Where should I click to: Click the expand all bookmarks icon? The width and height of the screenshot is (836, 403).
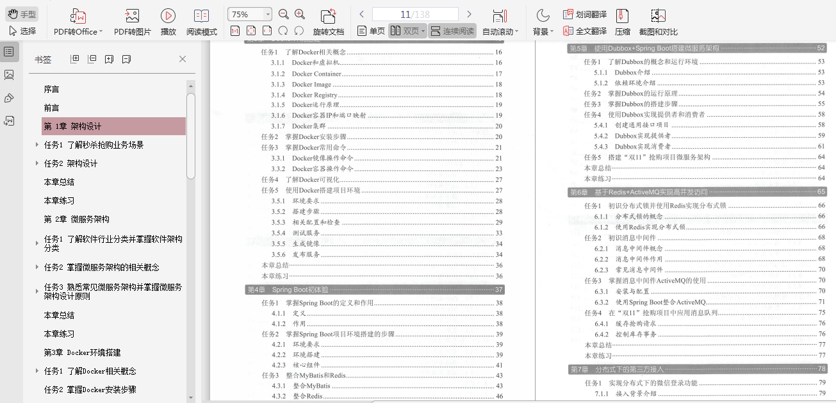(75, 59)
